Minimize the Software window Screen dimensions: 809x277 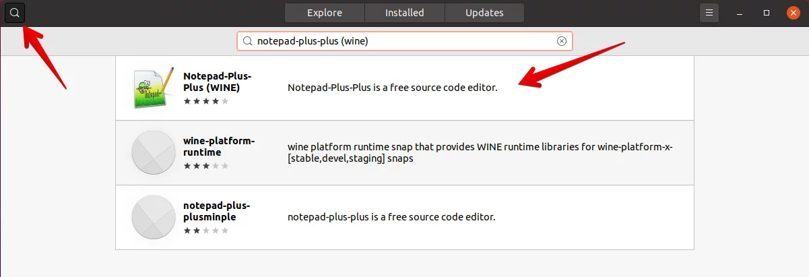pos(740,13)
